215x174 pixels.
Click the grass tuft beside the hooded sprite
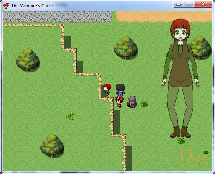tap(144, 104)
